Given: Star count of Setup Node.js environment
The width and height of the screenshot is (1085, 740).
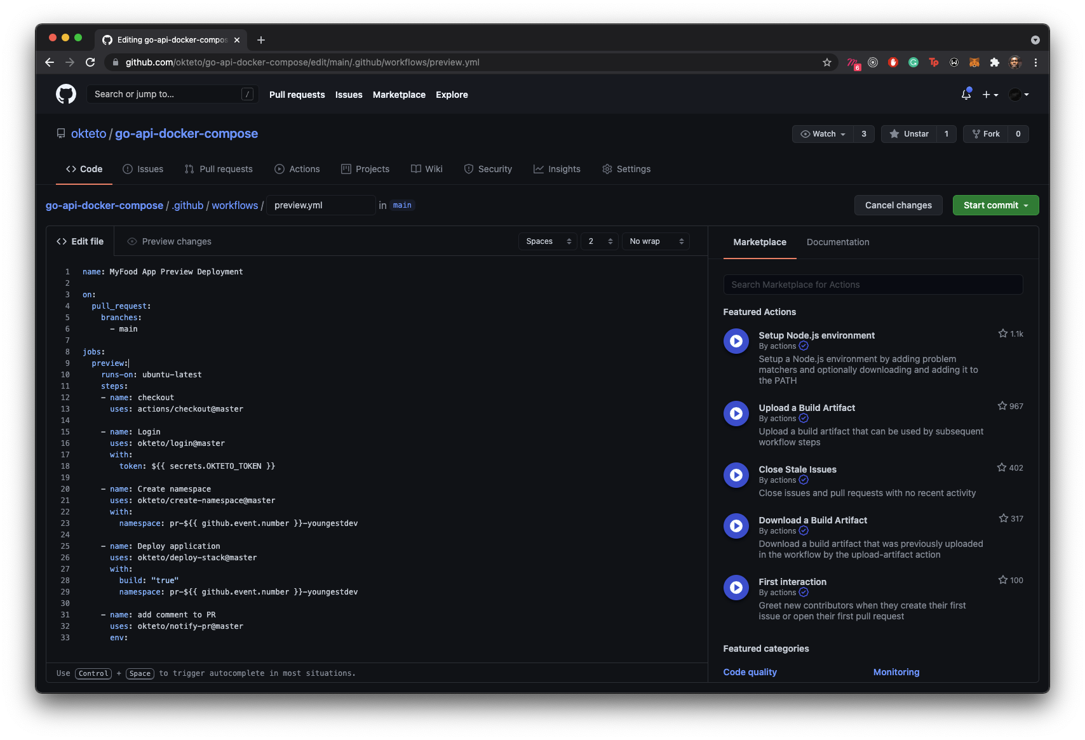Looking at the screenshot, I should tap(1011, 333).
